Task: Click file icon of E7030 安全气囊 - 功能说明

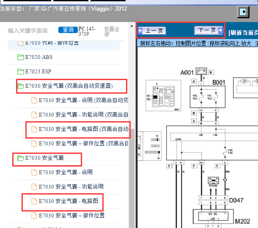Action: pyautogui.click(x=34, y=186)
